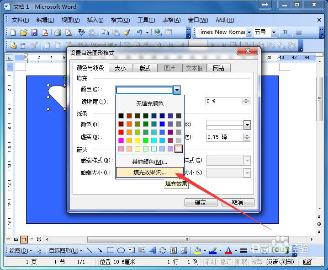Choose 其他颜色(M)... more colors
328x270 pixels.
click(x=149, y=162)
